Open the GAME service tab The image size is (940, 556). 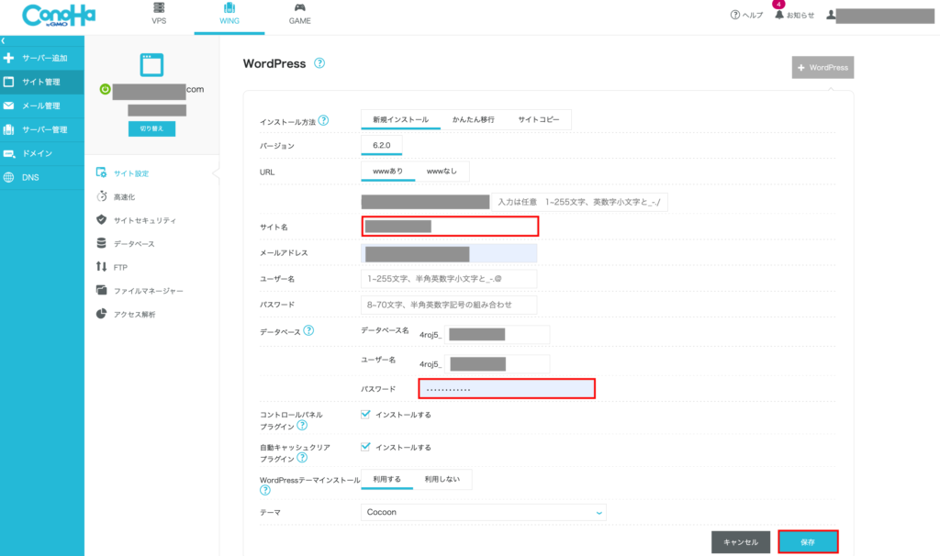pyautogui.click(x=300, y=14)
